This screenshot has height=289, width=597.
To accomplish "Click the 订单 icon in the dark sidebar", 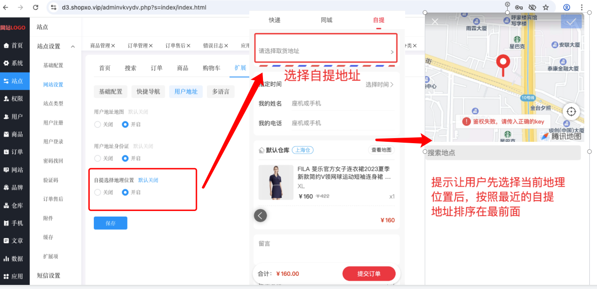I will pos(6,152).
